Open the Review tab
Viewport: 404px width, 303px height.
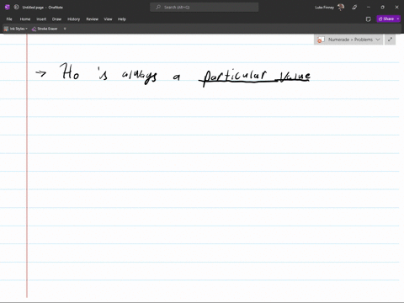point(92,19)
